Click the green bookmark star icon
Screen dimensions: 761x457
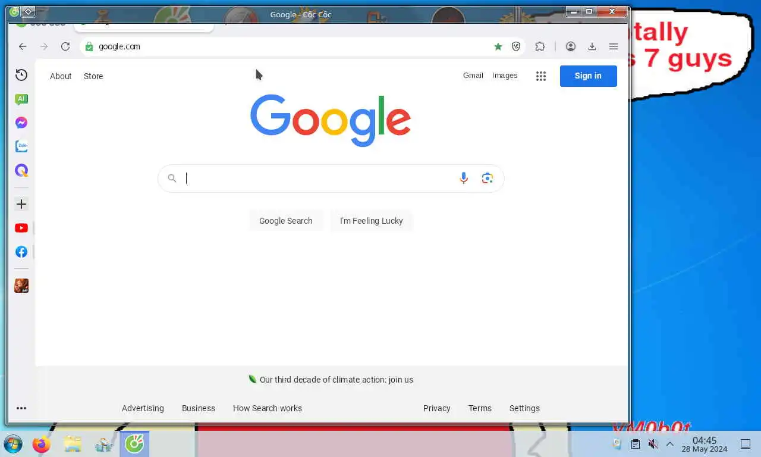(498, 46)
